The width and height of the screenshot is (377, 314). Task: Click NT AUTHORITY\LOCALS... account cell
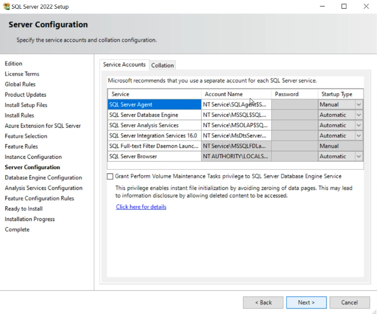(x=236, y=156)
